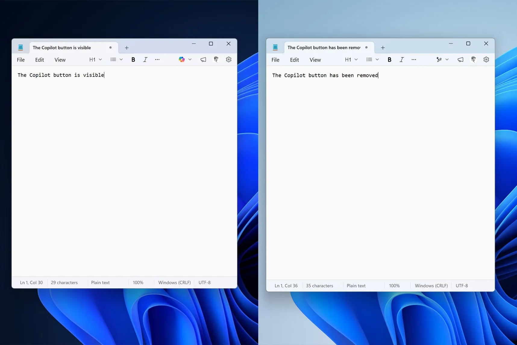Click the 100% zoom level indicator
The width and height of the screenshot is (517, 345).
coord(138,282)
